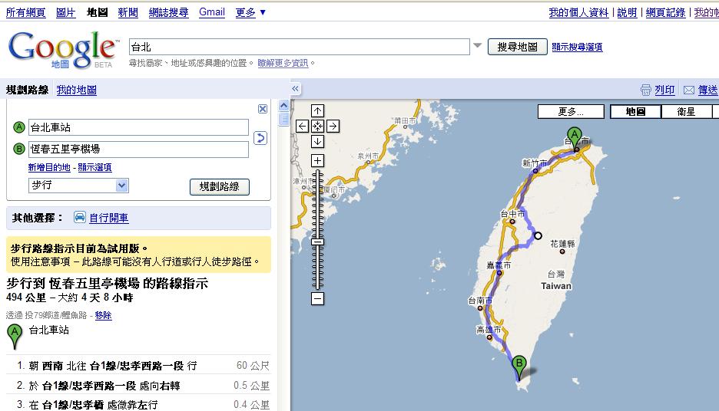Click 顯示選項 link
719x411 pixels.
95,167
